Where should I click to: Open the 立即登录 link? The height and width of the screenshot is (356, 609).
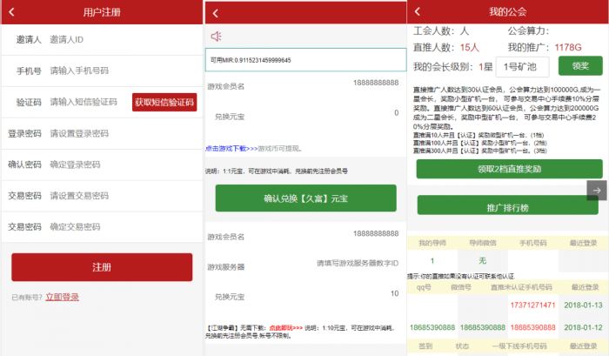(62, 297)
